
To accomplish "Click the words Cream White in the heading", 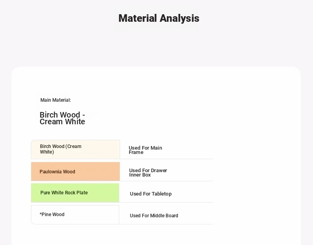I will click(62, 122).
